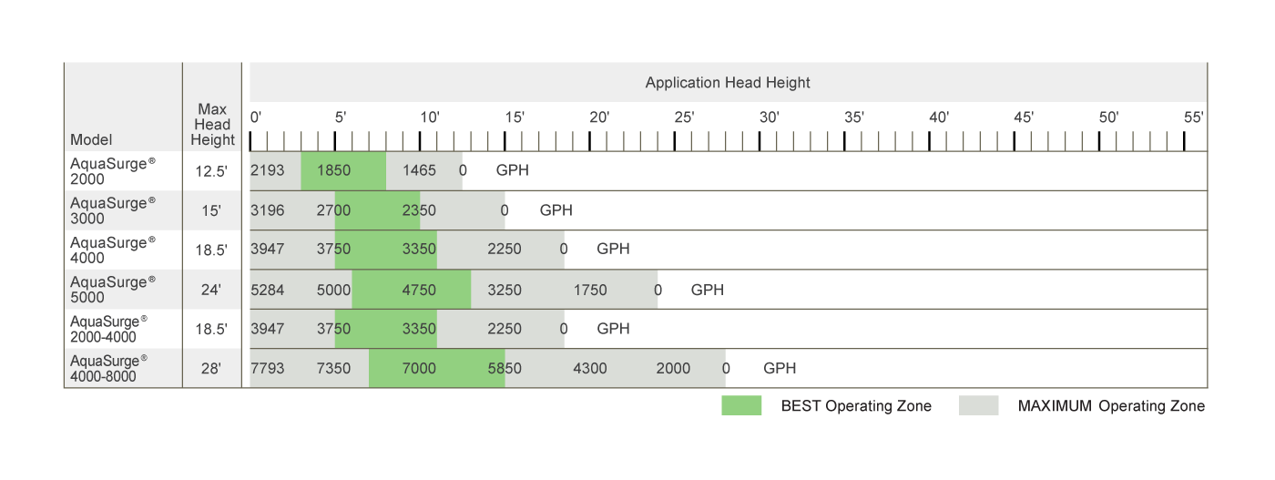The height and width of the screenshot is (480, 1275).
Task: Click 2250 in the AquaSurge 2000-4000 row
Action: pos(505,329)
